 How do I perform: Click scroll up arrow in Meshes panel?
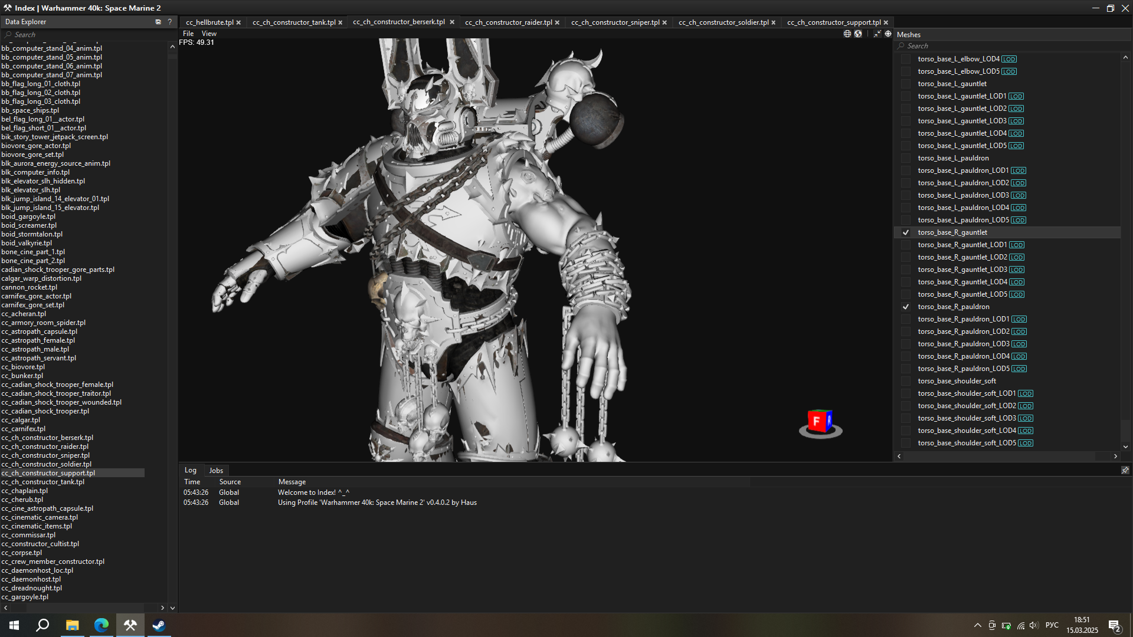point(1125,57)
